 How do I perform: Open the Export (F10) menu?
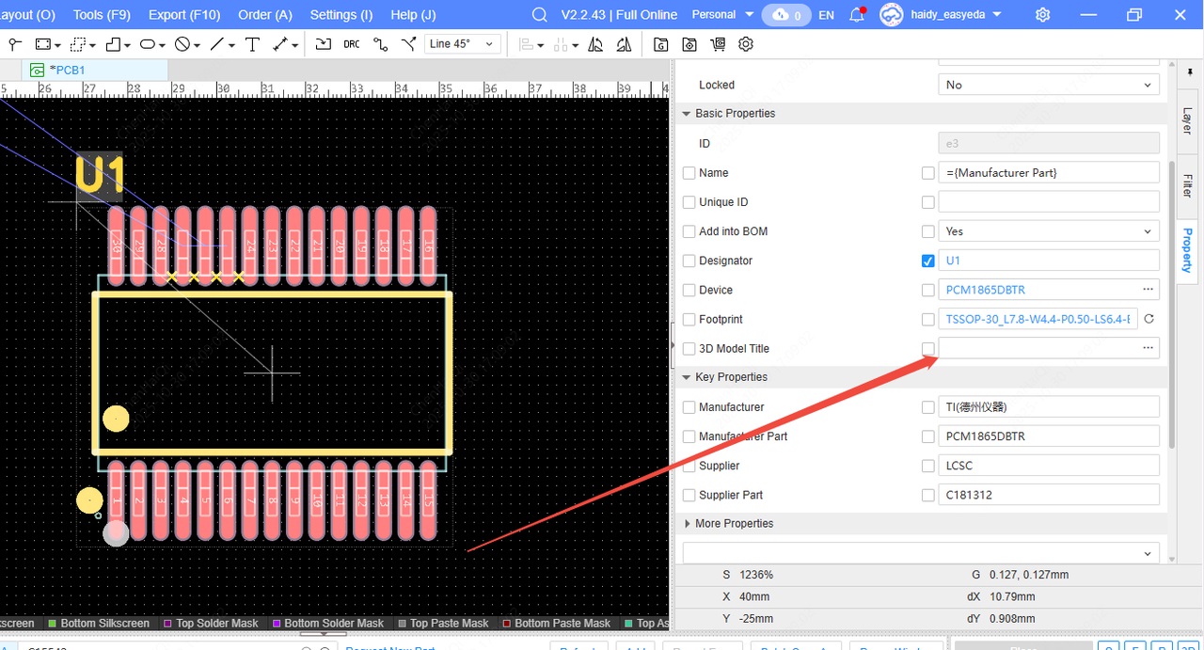coord(184,15)
